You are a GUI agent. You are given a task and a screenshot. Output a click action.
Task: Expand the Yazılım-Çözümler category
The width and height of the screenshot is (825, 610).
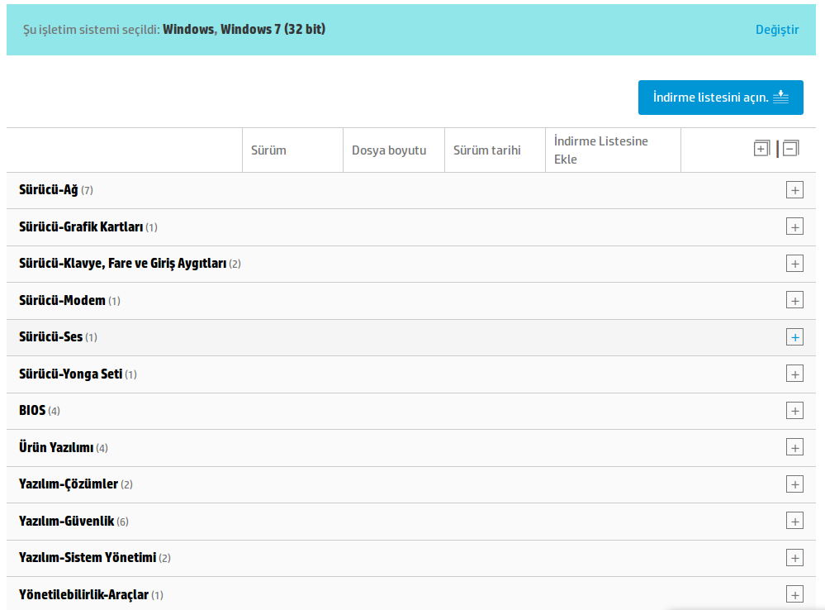click(x=794, y=484)
